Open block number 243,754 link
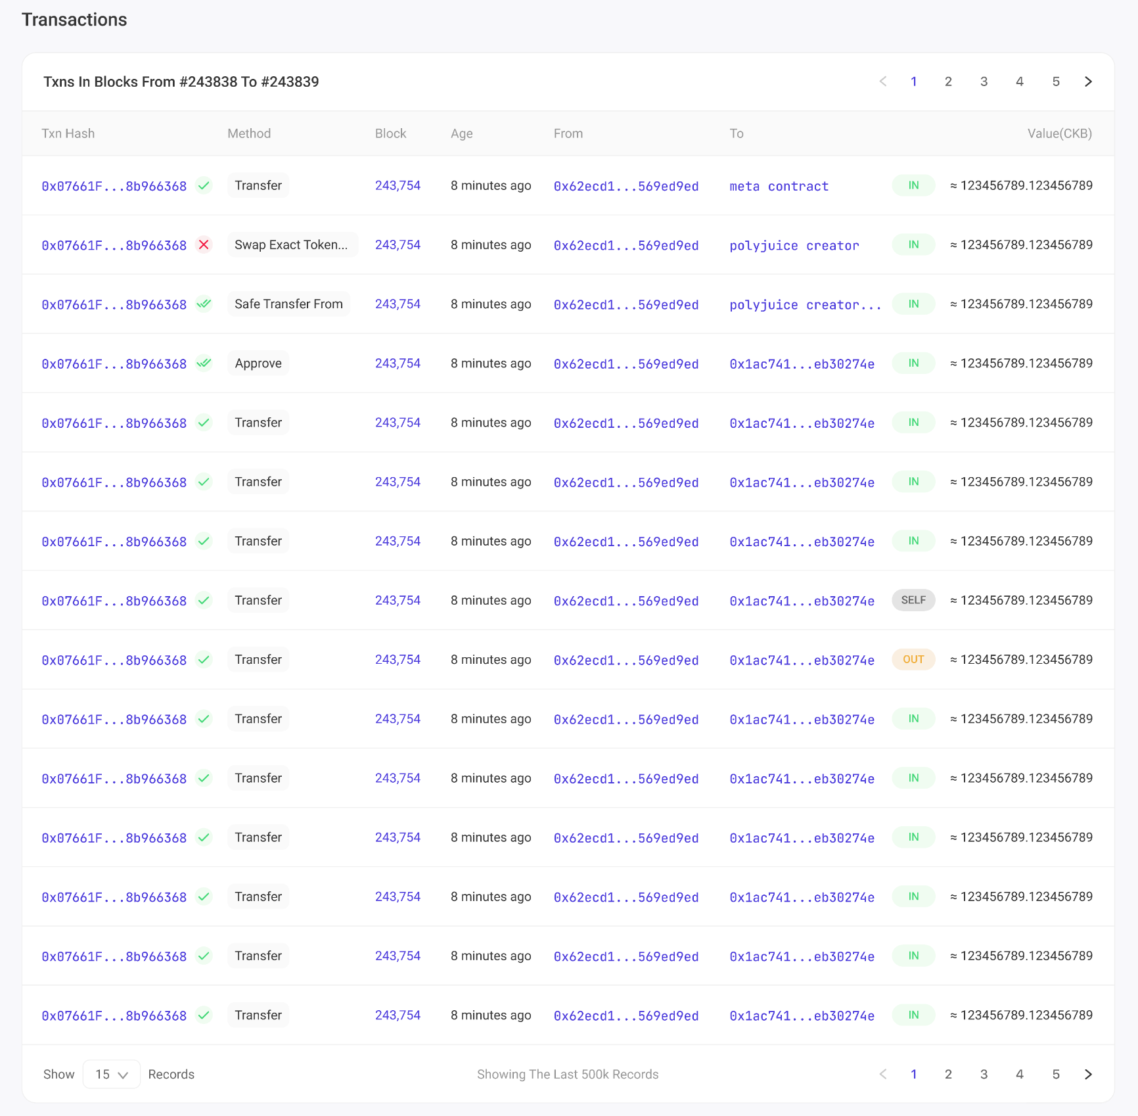 [398, 185]
